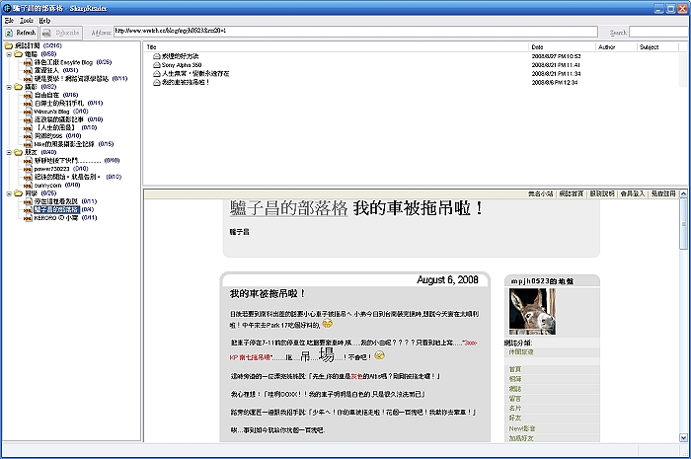Viewport: 691px width, 459px height.
Task: Open the Help menu
Action: coord(44,21)
